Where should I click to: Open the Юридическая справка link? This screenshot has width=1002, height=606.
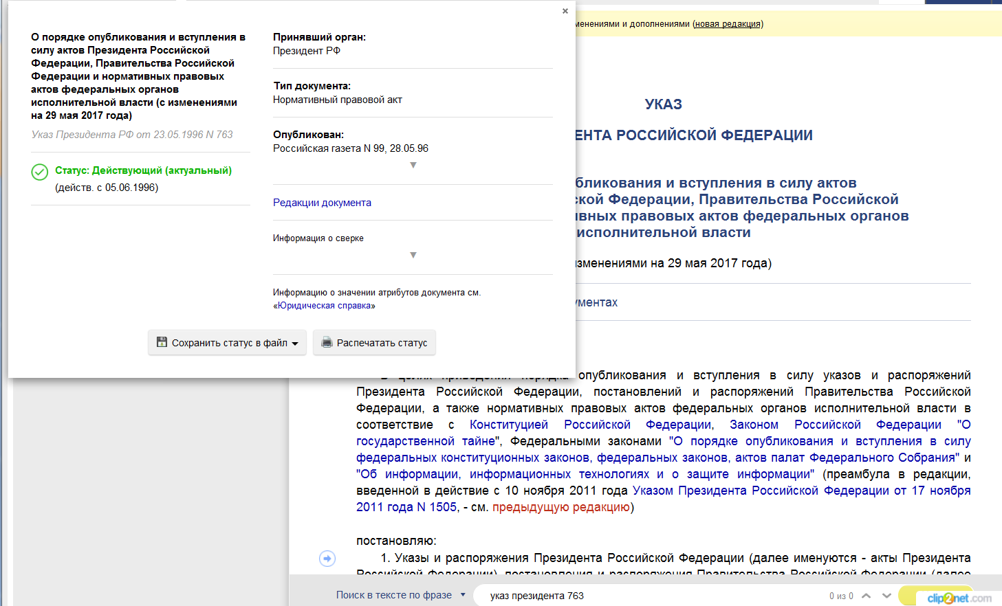click(324, 306)
